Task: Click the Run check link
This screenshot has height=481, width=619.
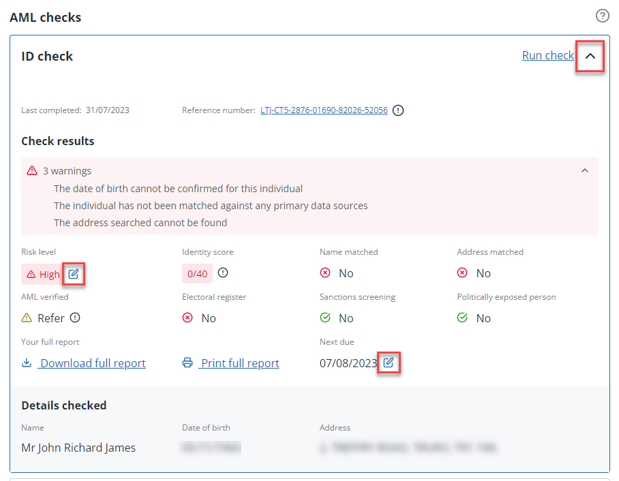Action: pos(547,56)
